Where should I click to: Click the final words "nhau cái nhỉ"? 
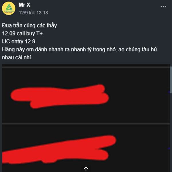pyautogui.click(x=16, y=58)
